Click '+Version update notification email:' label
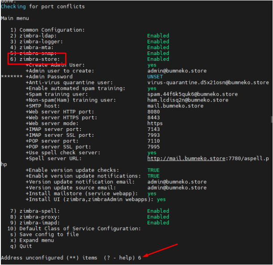273x265 pixels. [80, 182]
